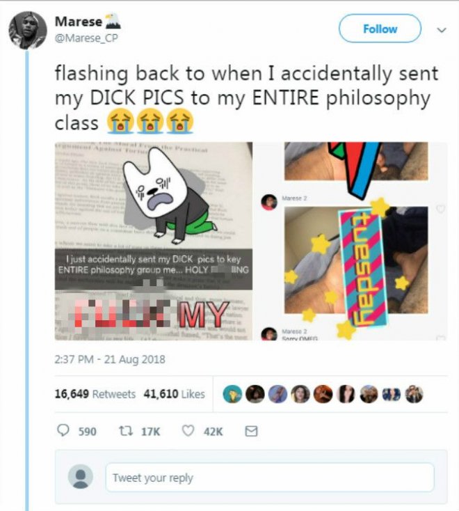Open the tweet author's profile picture
Screen dimensions: 459x511
(x=28, y=30)
